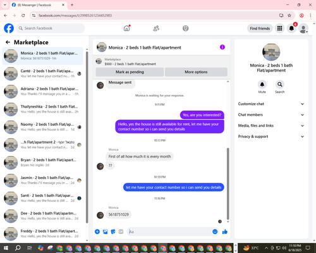This screenshot has width=316, height=253.
Task: Open Windows notification center icon
Action: coord(308,248)
